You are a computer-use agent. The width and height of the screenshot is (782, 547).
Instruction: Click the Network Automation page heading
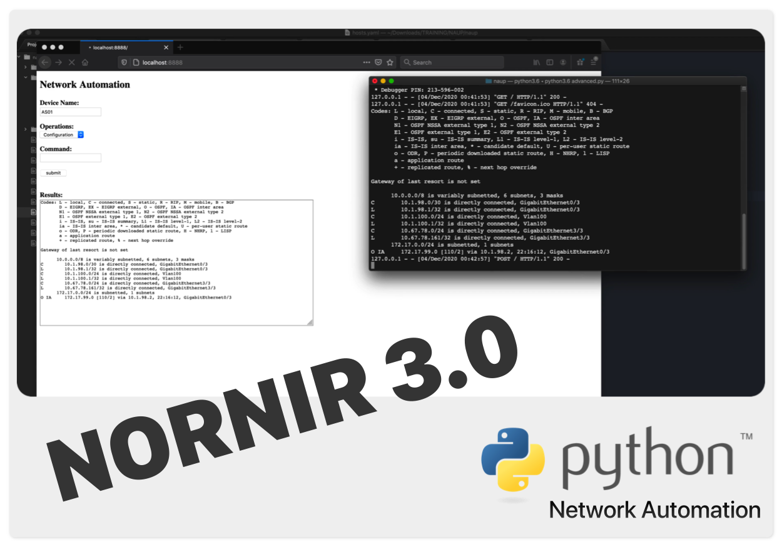85,84
